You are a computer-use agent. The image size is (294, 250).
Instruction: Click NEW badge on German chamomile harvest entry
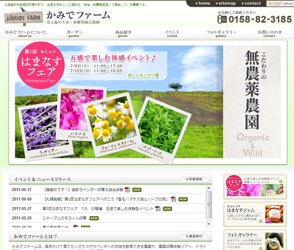94,218
